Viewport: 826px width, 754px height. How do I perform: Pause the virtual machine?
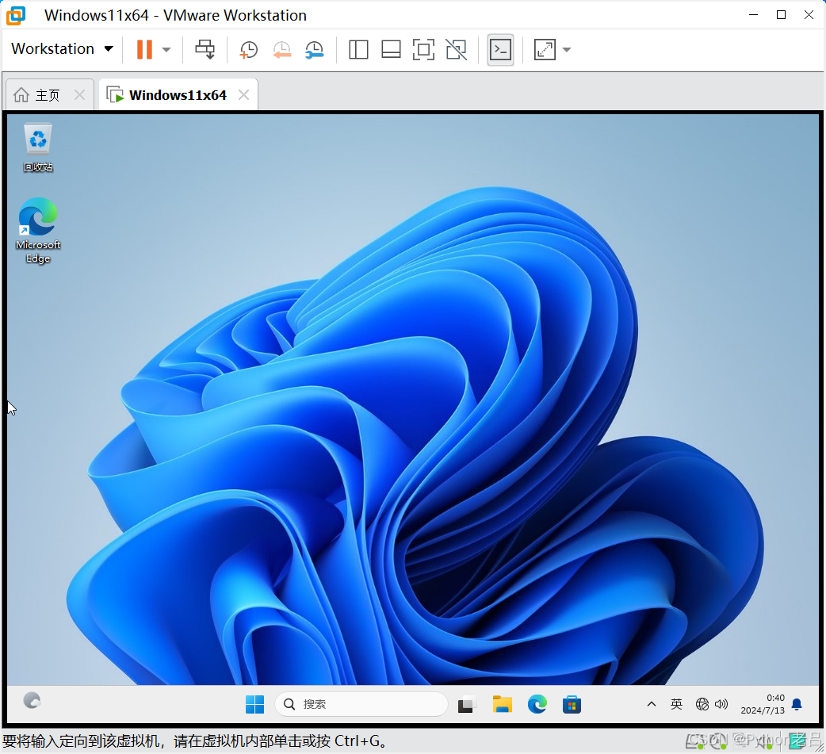[144, 49]
